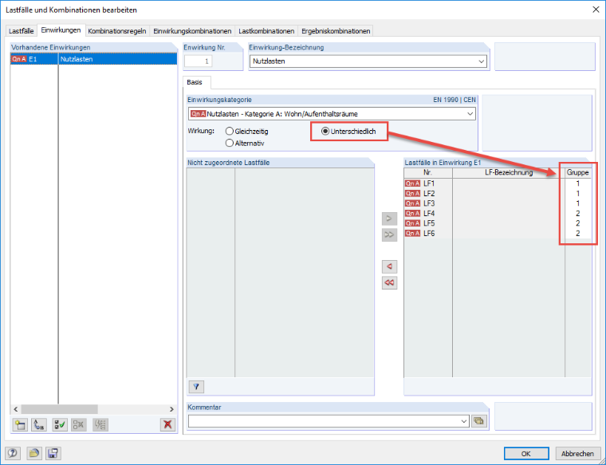Select load case LF1 row
606x465 pixels.
coord(498,183)
